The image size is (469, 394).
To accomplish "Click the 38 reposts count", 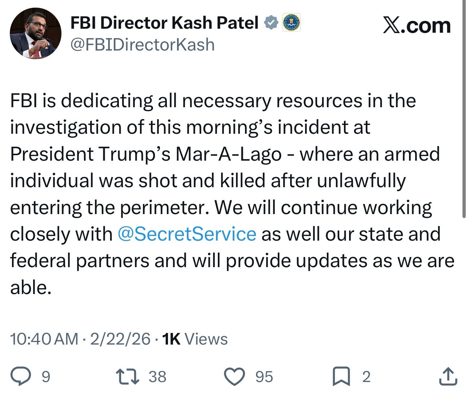I will pos(157,377).
